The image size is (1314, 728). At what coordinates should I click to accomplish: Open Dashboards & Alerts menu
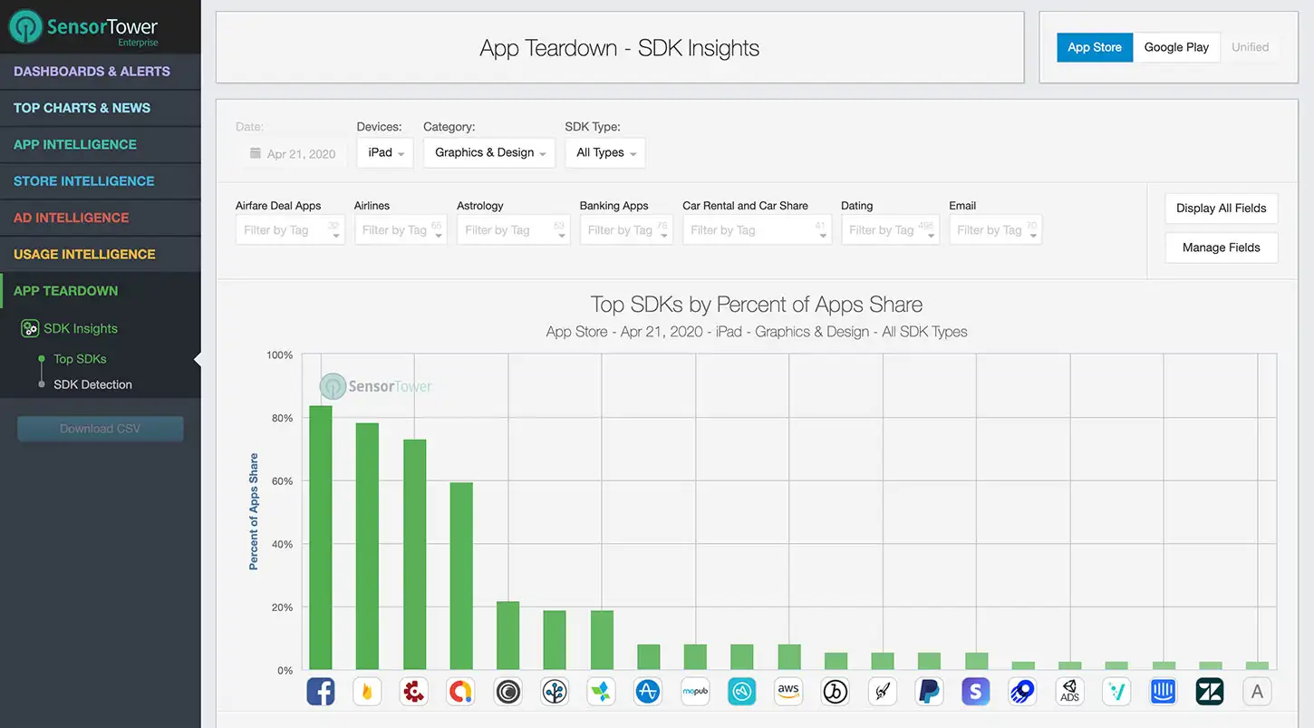[x=101, y=72]
